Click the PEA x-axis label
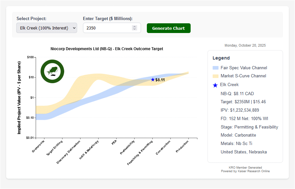295x189 pixels. coord(114,142)
